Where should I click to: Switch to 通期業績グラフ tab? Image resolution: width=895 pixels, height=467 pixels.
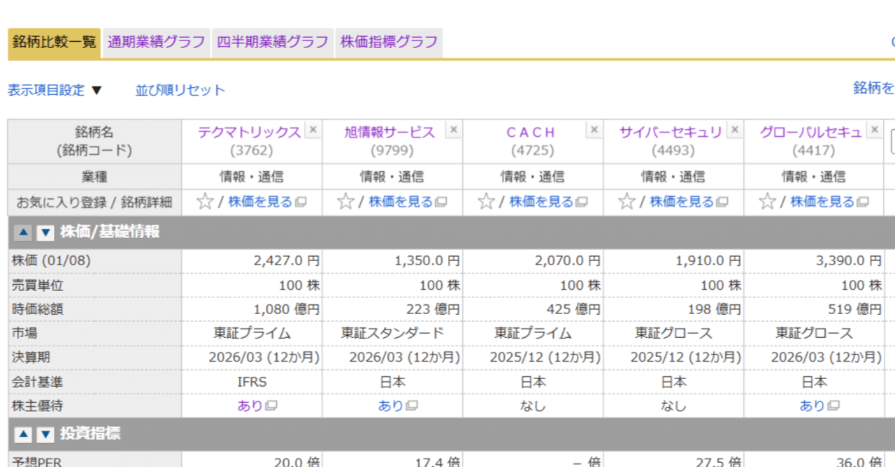(x=156, y=42)
